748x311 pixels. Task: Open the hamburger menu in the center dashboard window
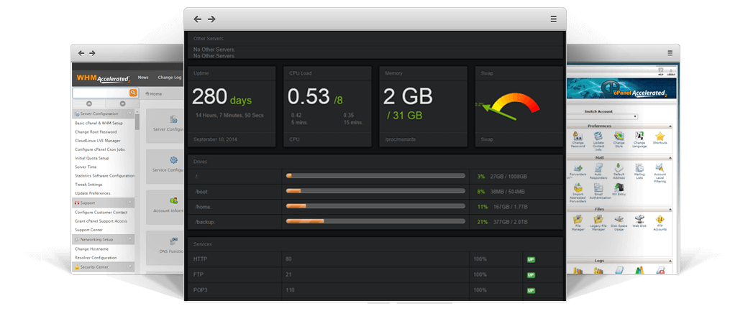[553, 19]
